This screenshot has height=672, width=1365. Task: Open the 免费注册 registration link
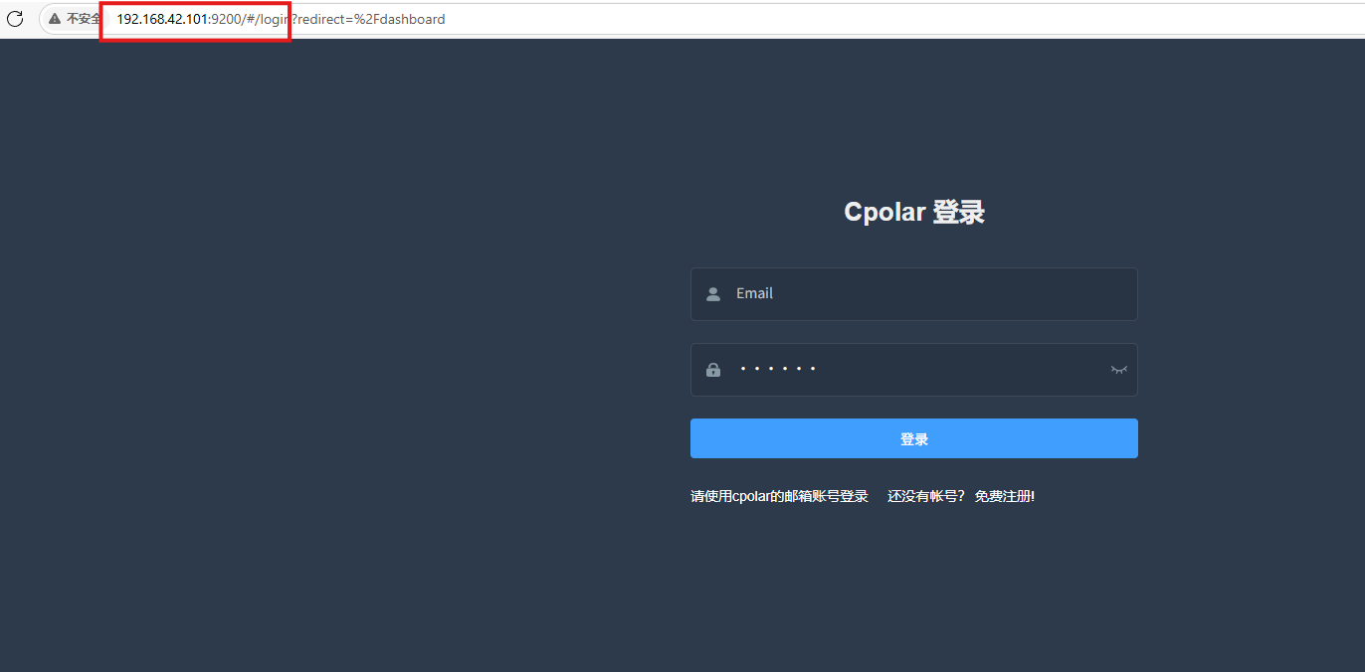[x=1005, y=495]
